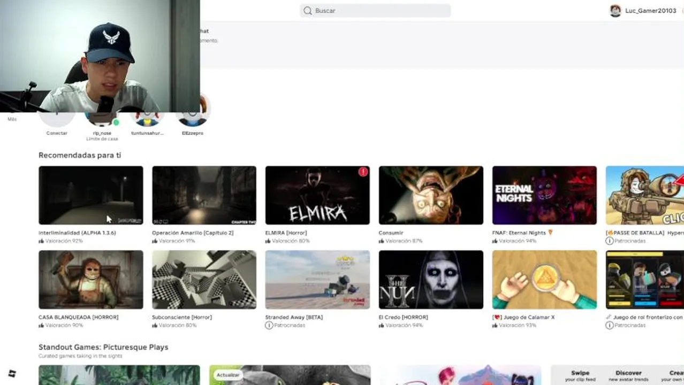Click the magnifier icon in search bar
Viewport: 684px width, 385px height.
click(x=308, y=11)
